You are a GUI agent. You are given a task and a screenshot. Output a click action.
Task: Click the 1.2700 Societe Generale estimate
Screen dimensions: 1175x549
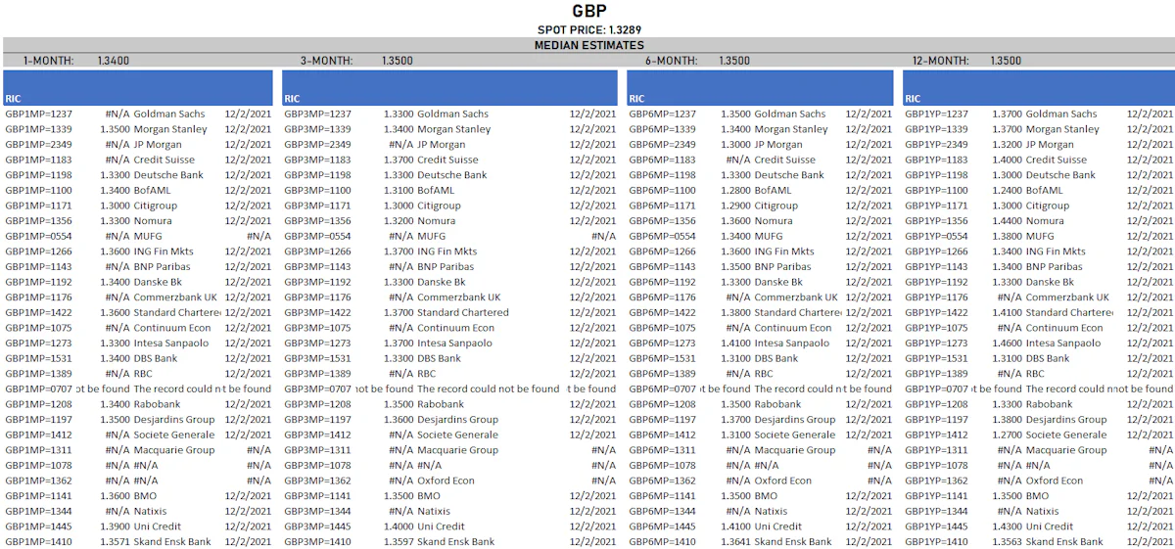coord(1008,435)
